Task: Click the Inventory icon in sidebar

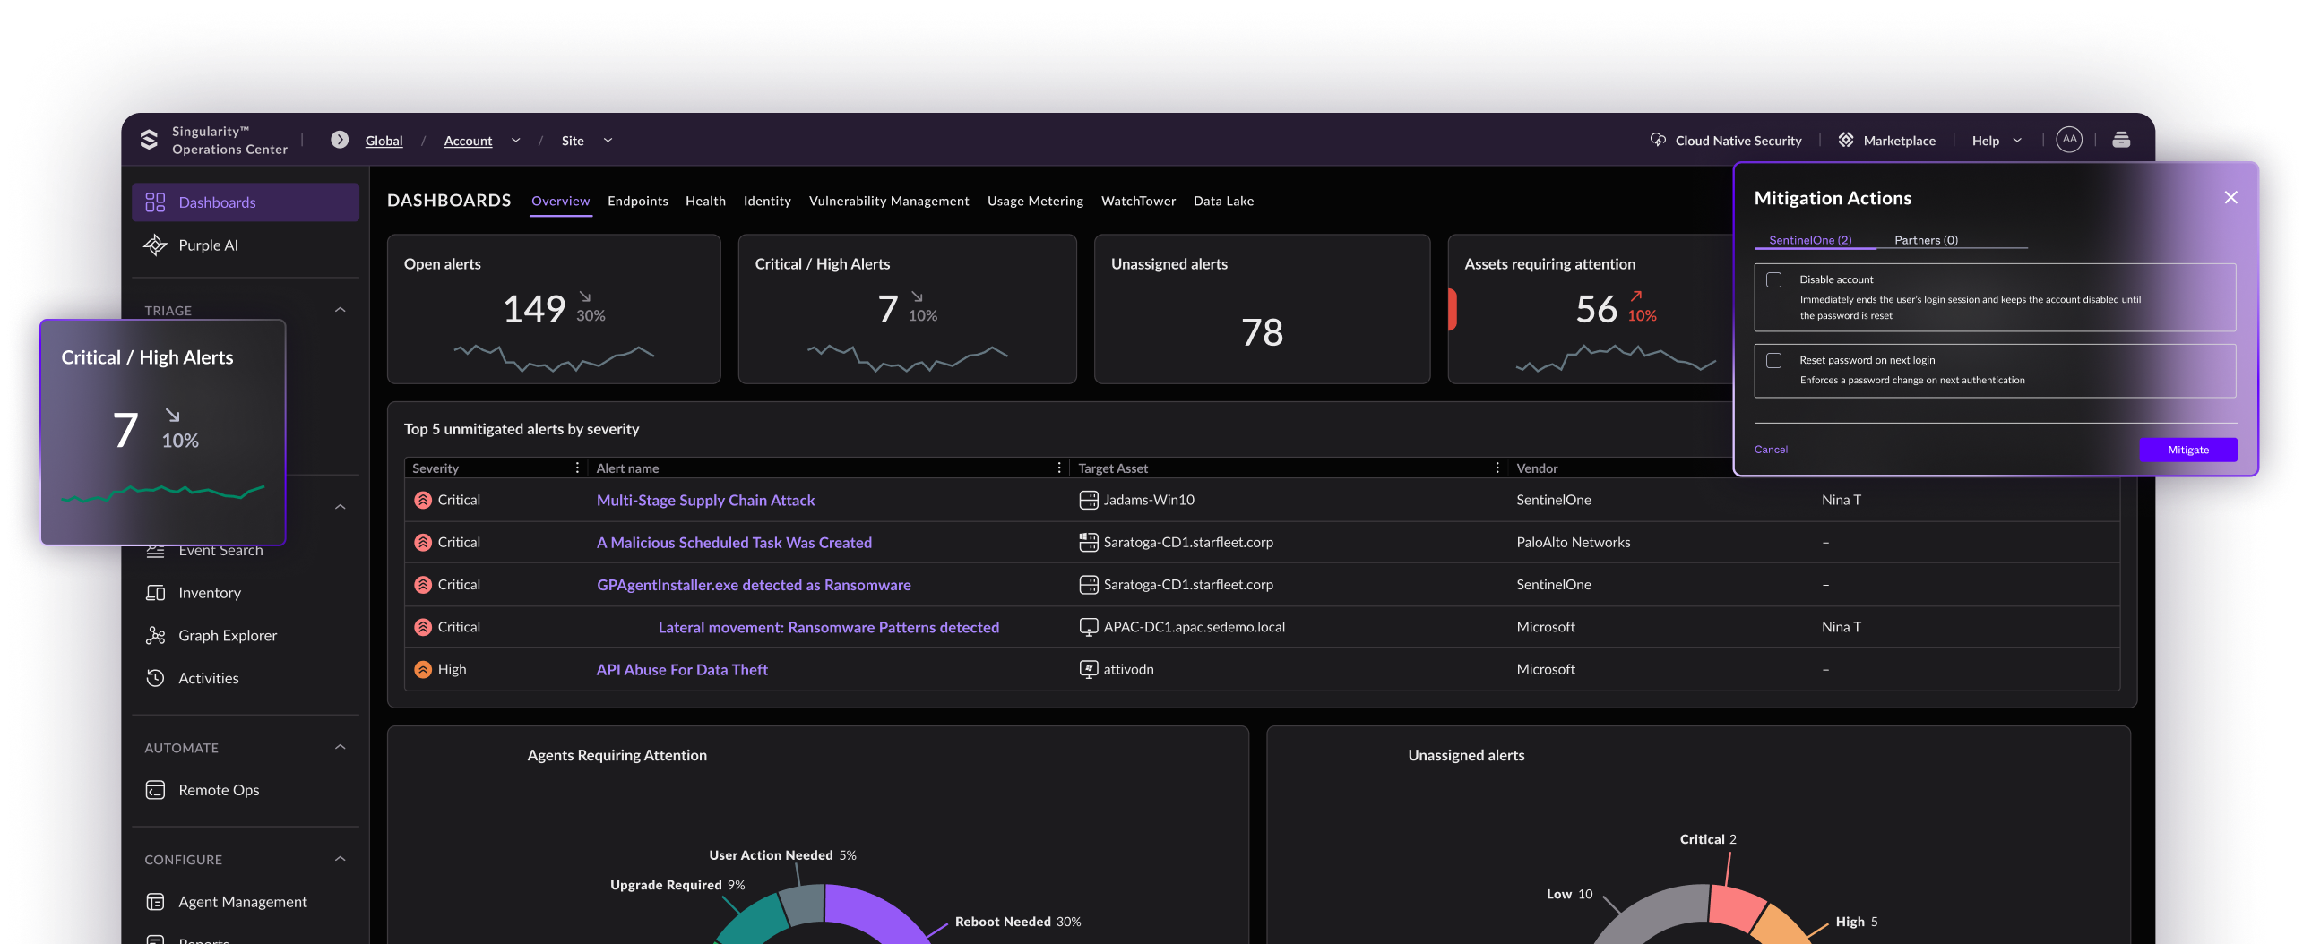Action: click(155, 593)
